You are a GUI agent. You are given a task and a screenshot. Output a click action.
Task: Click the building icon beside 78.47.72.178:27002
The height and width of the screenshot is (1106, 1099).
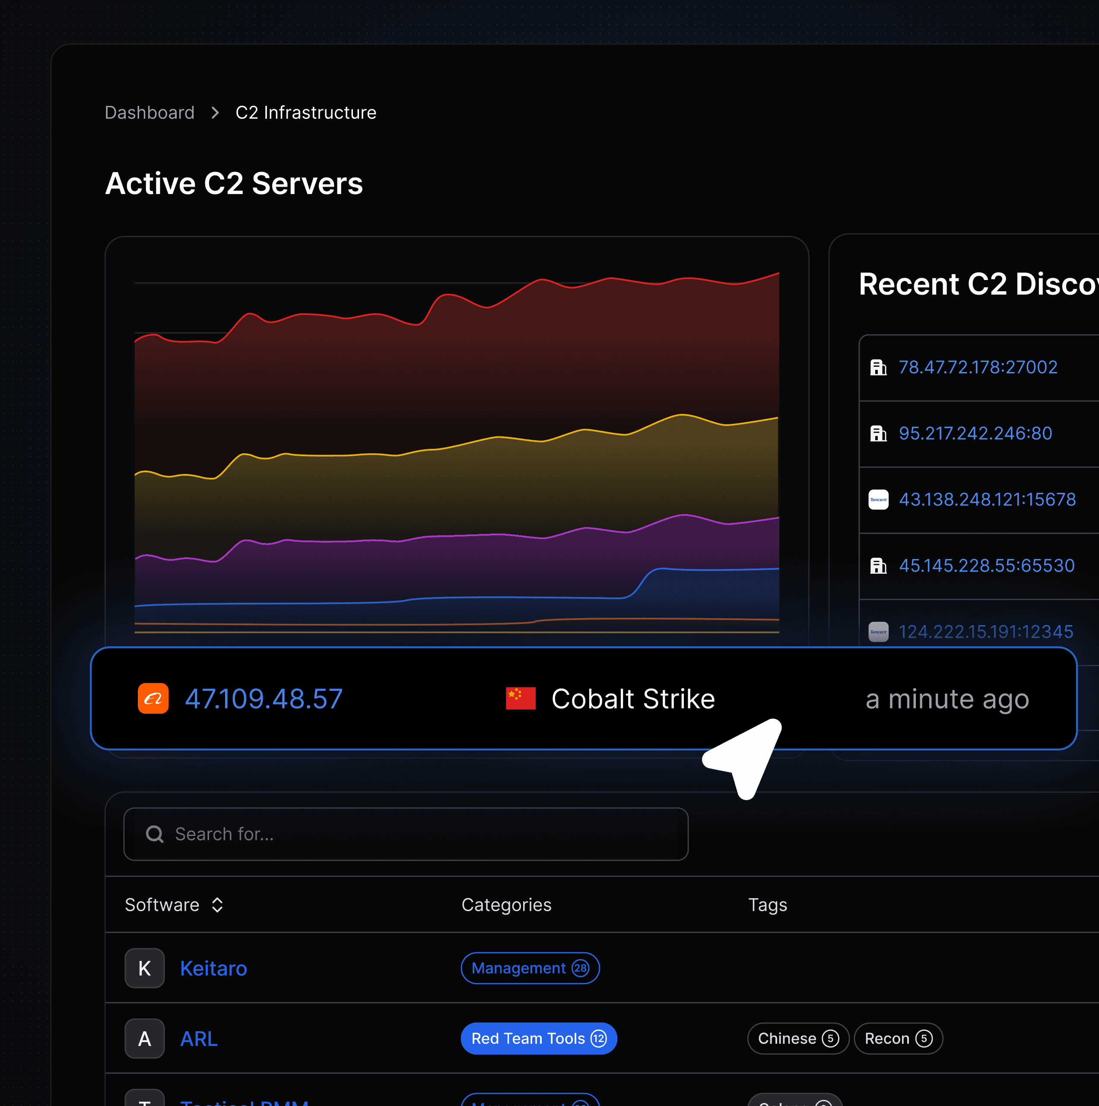[878, 367]
